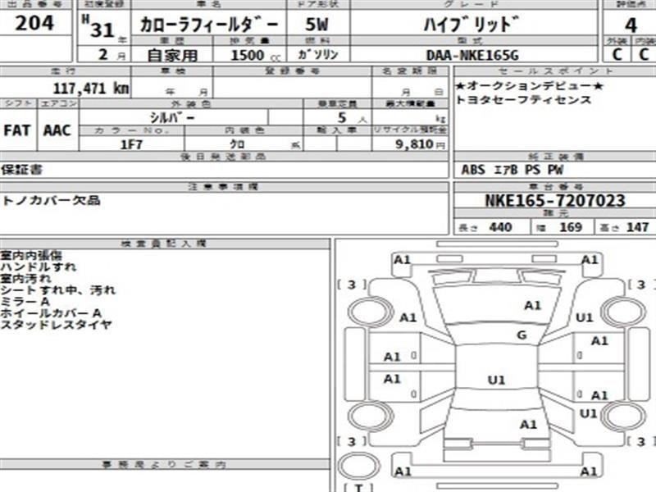Screen dimensions: 656x492
Task: Click the seating capacity 5 人
Action: (x=352, y=118)
